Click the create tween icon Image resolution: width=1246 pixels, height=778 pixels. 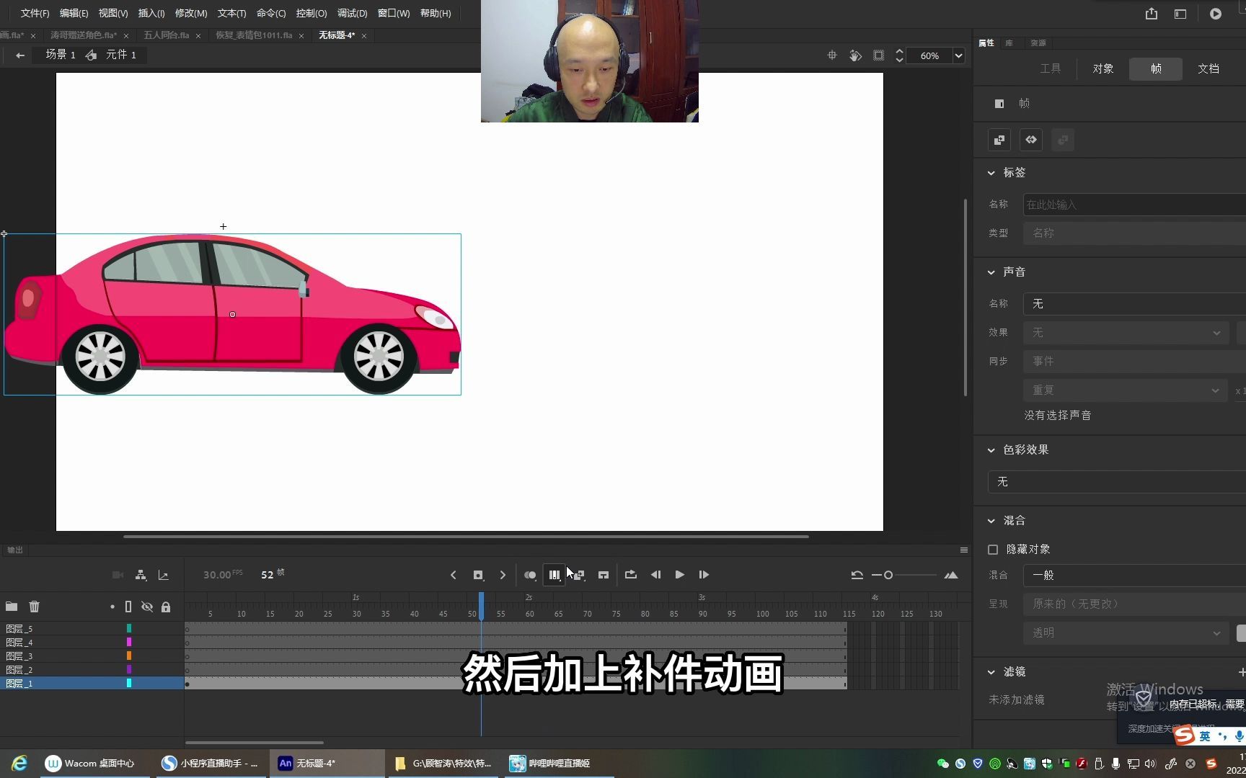point(579,575)
